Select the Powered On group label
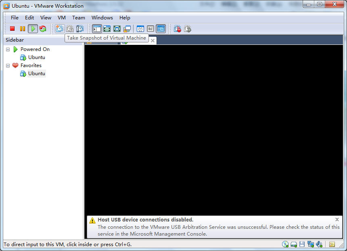Screen dimensions: 347x251 pyautogui.click(x=35, y=49)
